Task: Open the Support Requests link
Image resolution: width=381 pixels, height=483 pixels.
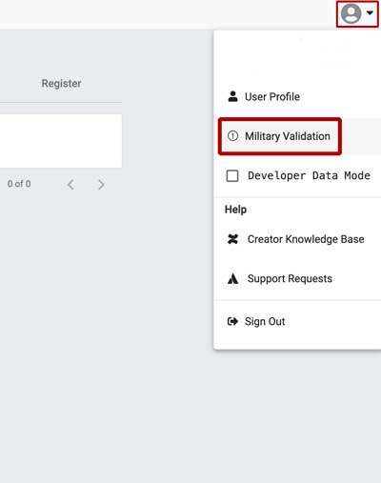Action: [290, 278]
